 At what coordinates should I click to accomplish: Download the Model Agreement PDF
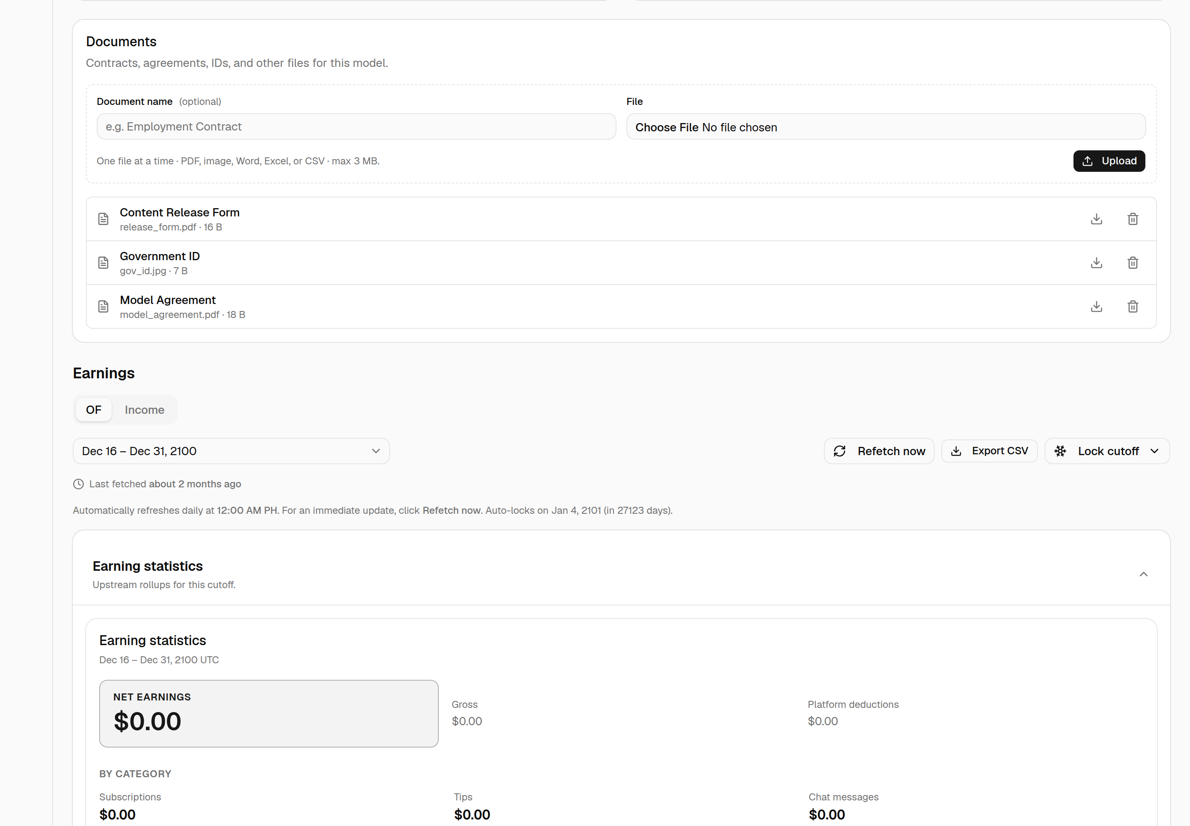click(1096, 306)
